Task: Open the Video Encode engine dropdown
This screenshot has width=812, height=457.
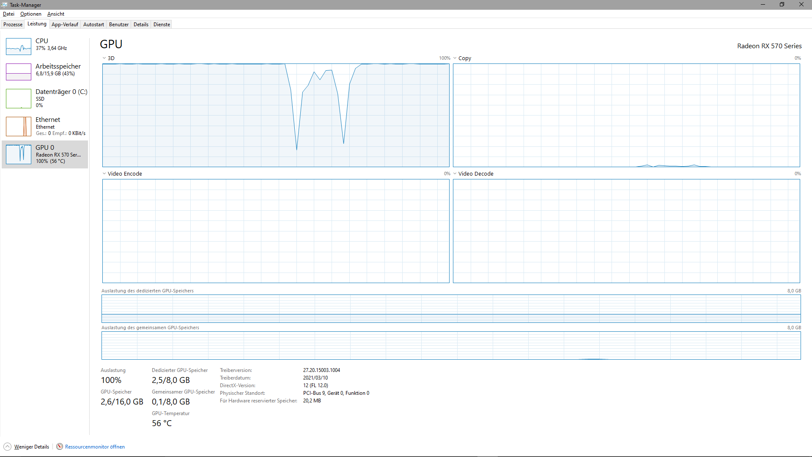Action: (x=104, y=174)
